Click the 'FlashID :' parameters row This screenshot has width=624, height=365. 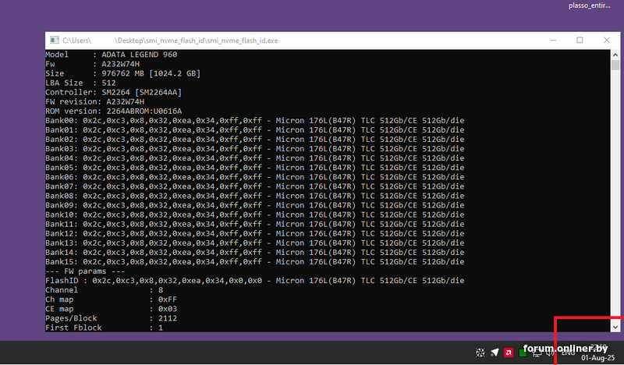(x=255, y=281)
